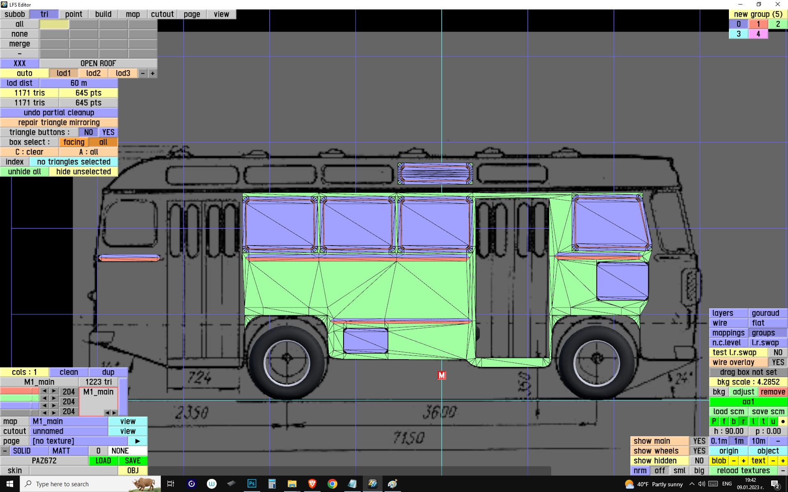
Task: Switch to the point mode tab
Action: click(73, 14)
